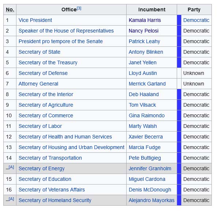Viewport: 221px width, 213px height.
Task: Follow the Secretary of Housing and Urban Development link
Action: pyautogui.click(x=71, y=147)
